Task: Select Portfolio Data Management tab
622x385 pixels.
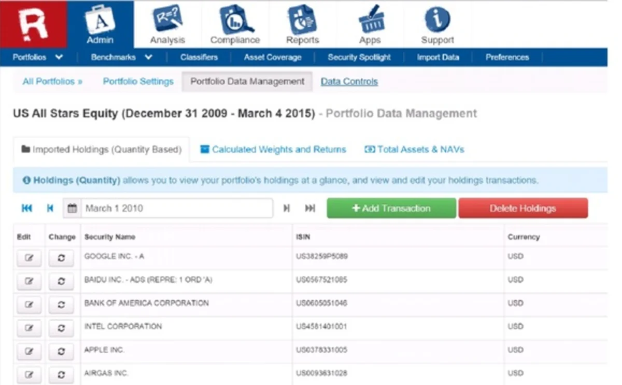Action: (247, 81)
